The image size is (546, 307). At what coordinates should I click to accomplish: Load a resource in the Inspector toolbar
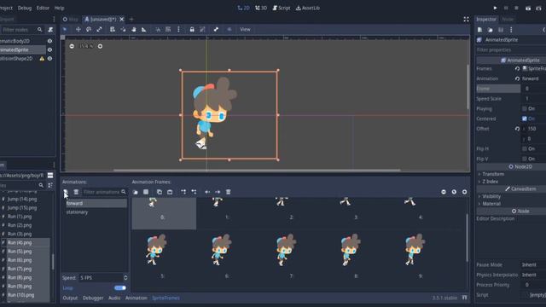(491, 30)
